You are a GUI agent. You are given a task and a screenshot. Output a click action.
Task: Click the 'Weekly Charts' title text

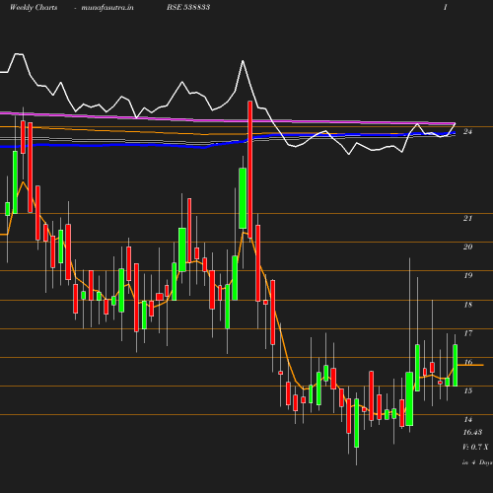(34, 7)
